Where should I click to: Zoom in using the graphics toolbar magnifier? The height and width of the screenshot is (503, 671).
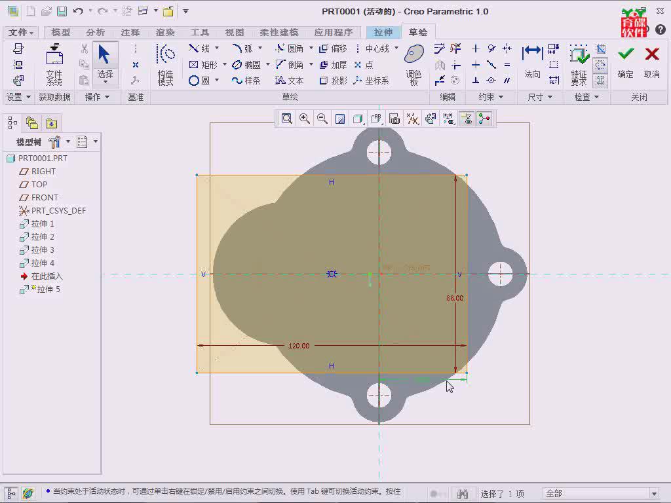click(305, 119)
